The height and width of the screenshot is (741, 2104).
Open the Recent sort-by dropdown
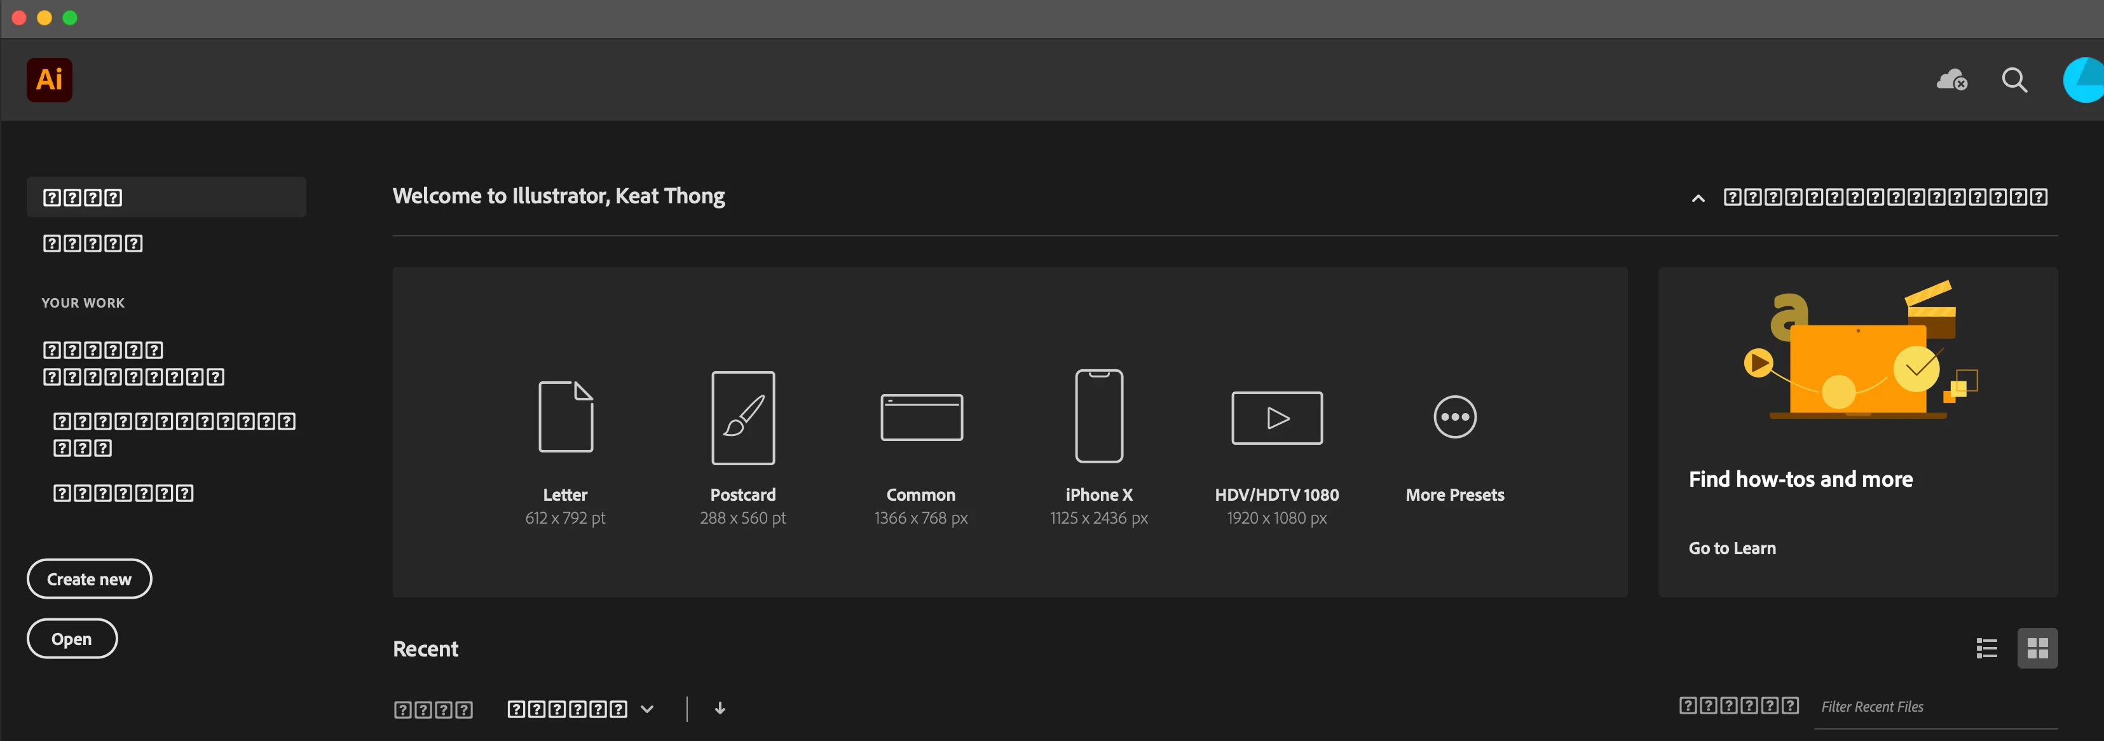point(580,709)
